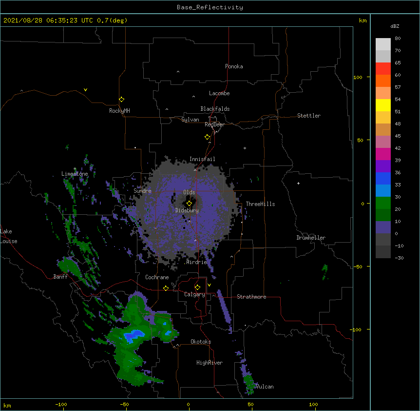The height and width of the screenshot is (411, 420).
Task: Select the yellow diamond marker below Cochrane
Action: tap(166, 288)
